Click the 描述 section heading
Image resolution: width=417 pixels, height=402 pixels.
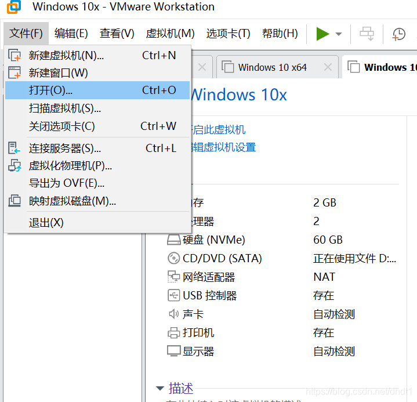(x=181, y=388)
